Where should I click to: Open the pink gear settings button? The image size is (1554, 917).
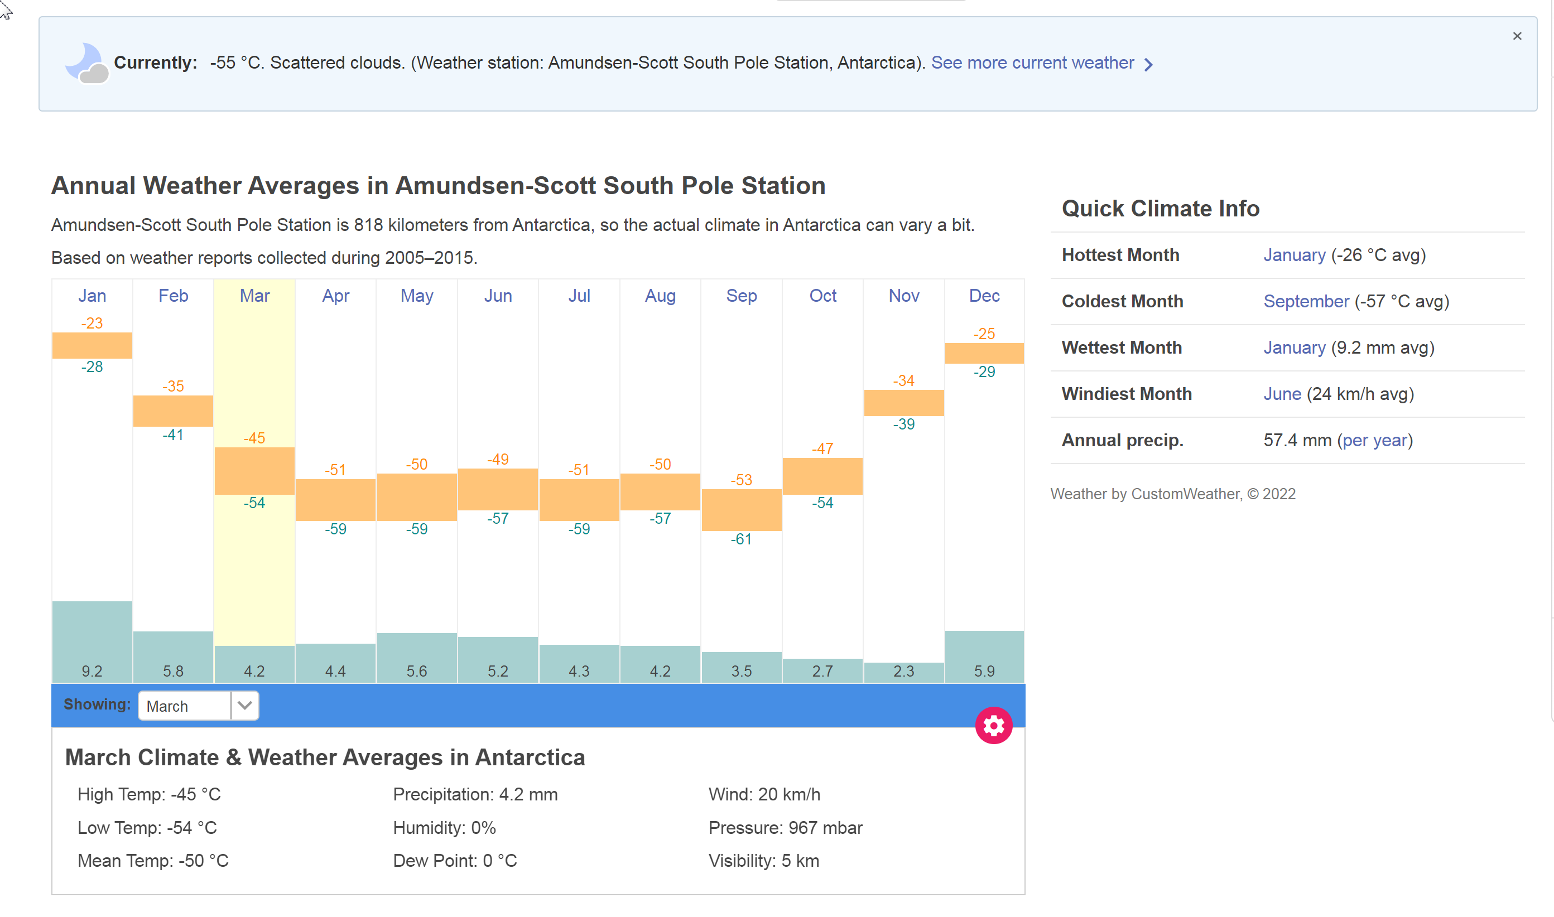[993, 725]
